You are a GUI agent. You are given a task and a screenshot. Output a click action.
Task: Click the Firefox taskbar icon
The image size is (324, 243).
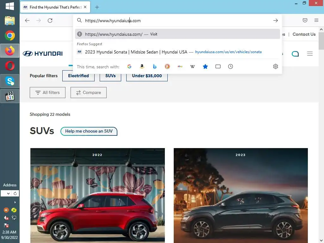[x=10, y=51]
